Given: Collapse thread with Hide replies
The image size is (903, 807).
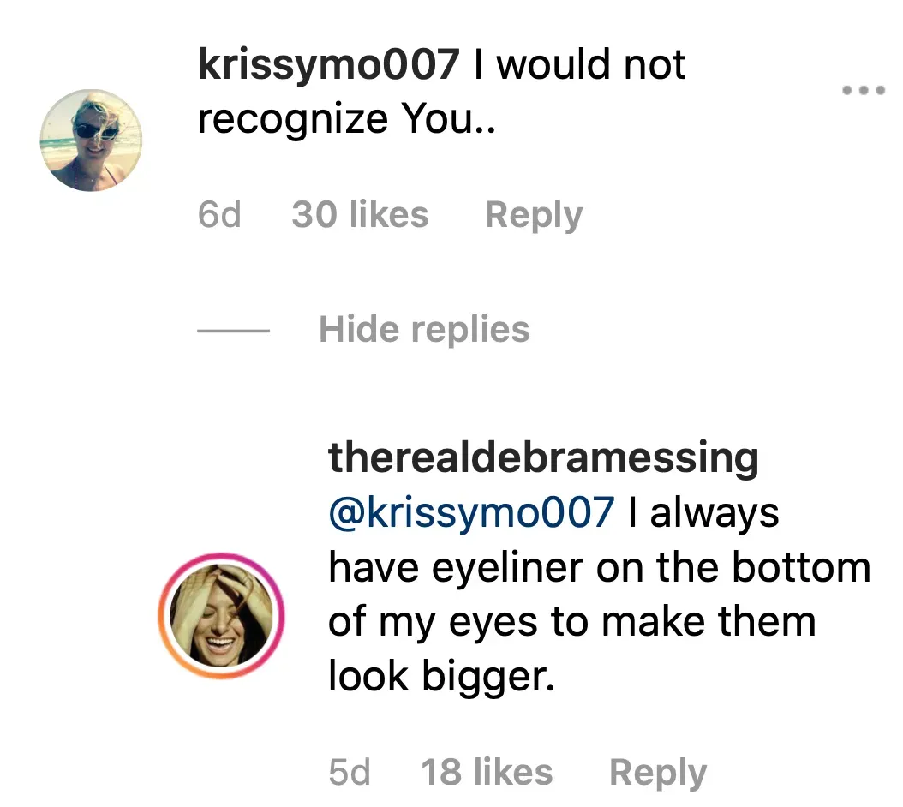Looking at the screenshot, I should pos(424,329).
